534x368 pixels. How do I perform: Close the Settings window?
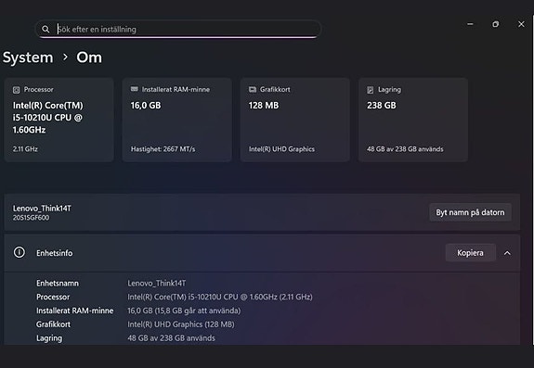click(521, 24)
